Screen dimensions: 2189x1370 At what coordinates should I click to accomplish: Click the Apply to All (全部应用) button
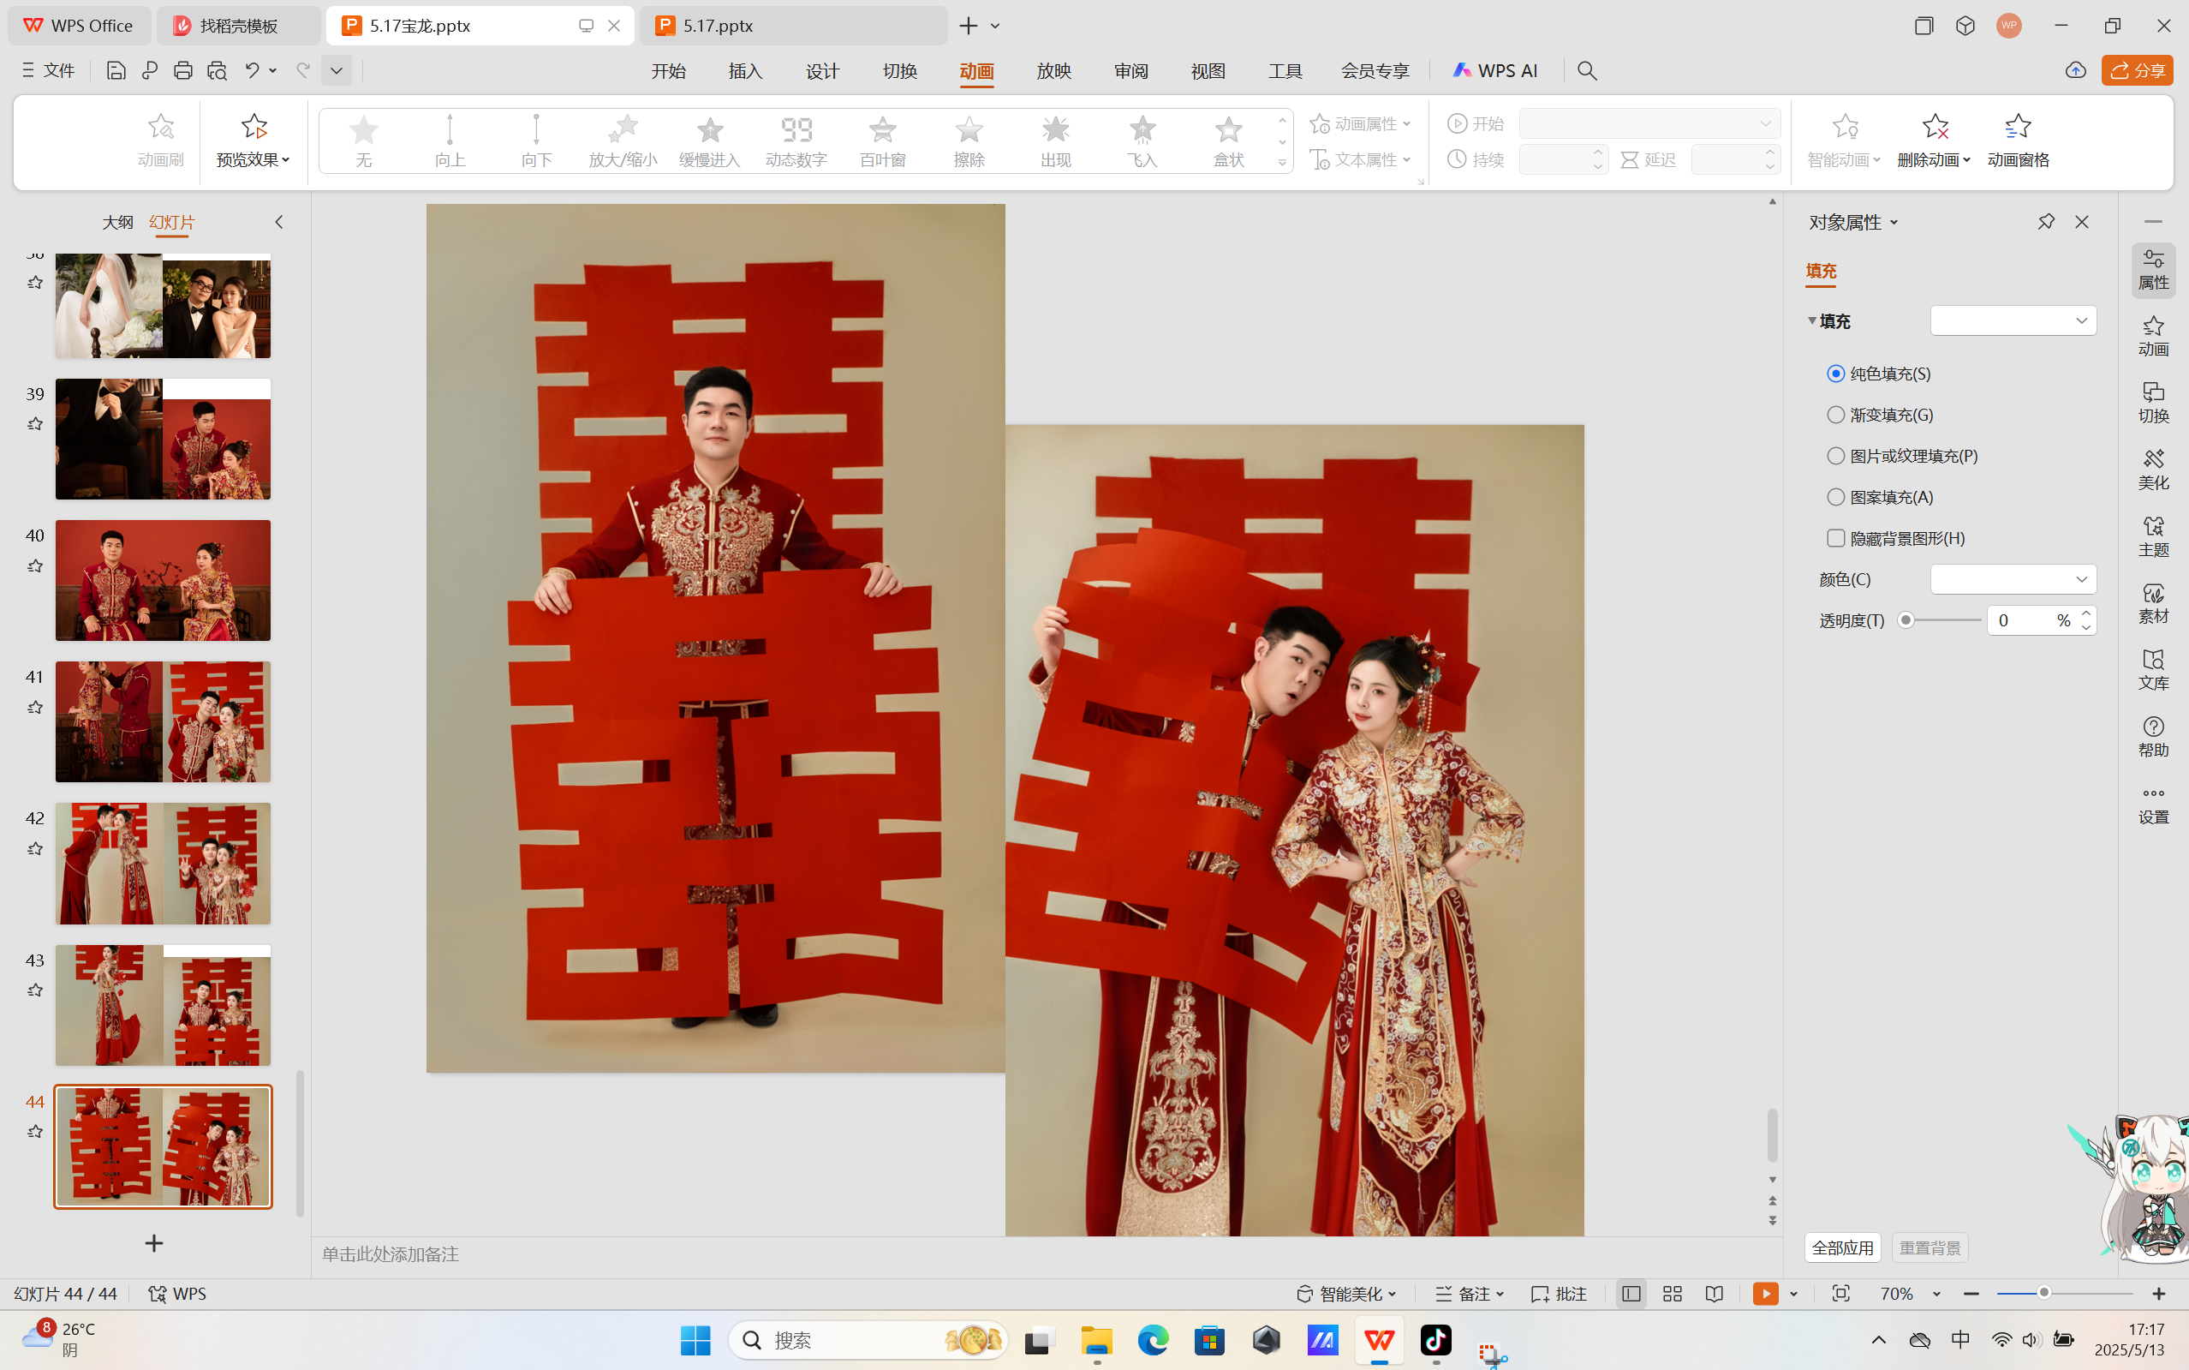[1842, 1247]
